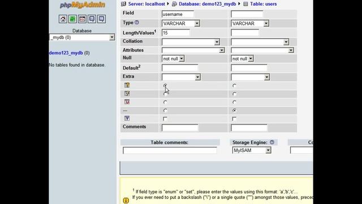
Task: Click the database icon in breadcrumb
Action: coord(175,4)
